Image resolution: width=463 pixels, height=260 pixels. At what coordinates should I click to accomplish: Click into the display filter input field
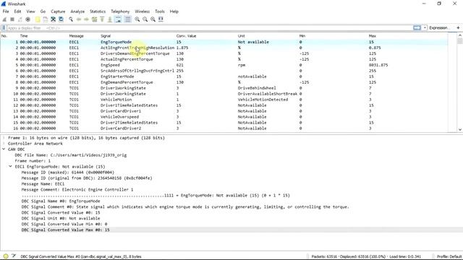pos(209,28)
